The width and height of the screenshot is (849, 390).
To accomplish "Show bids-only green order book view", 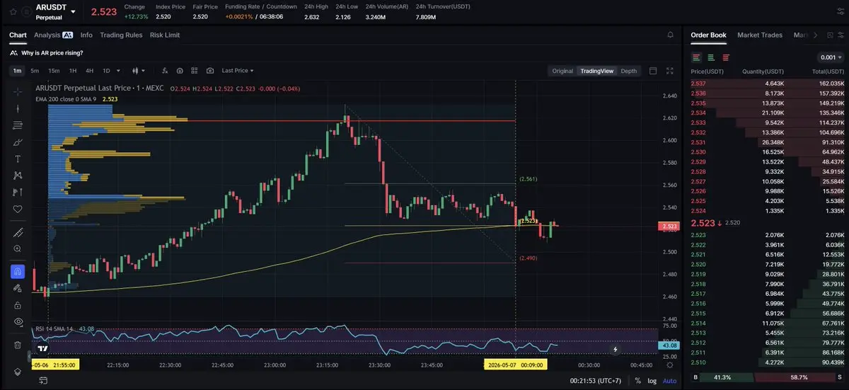I will (711, 57).
